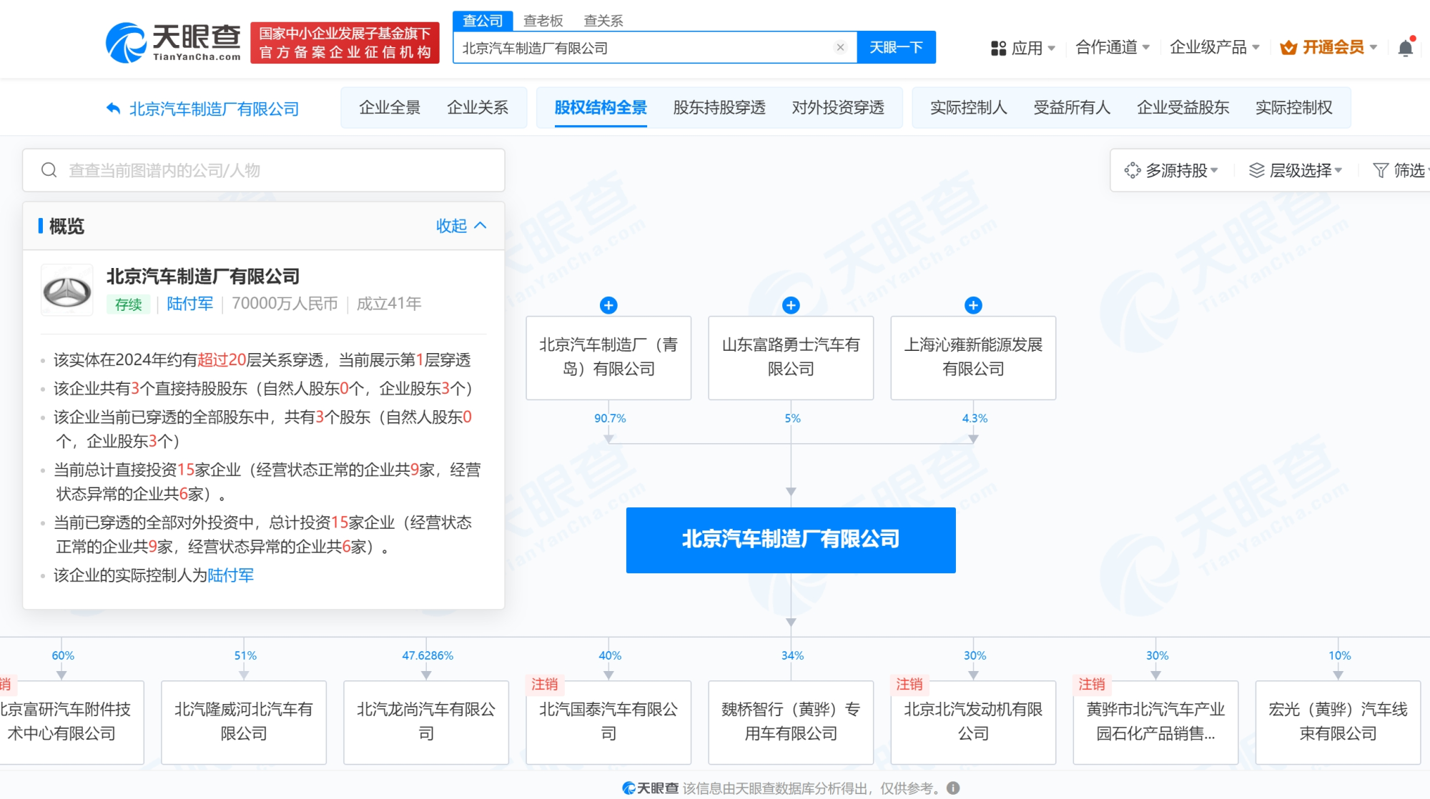Select the 山东富路勇士汽车有限公司 node
Viewport: 1430px width, 799px height.
point(791,357)
